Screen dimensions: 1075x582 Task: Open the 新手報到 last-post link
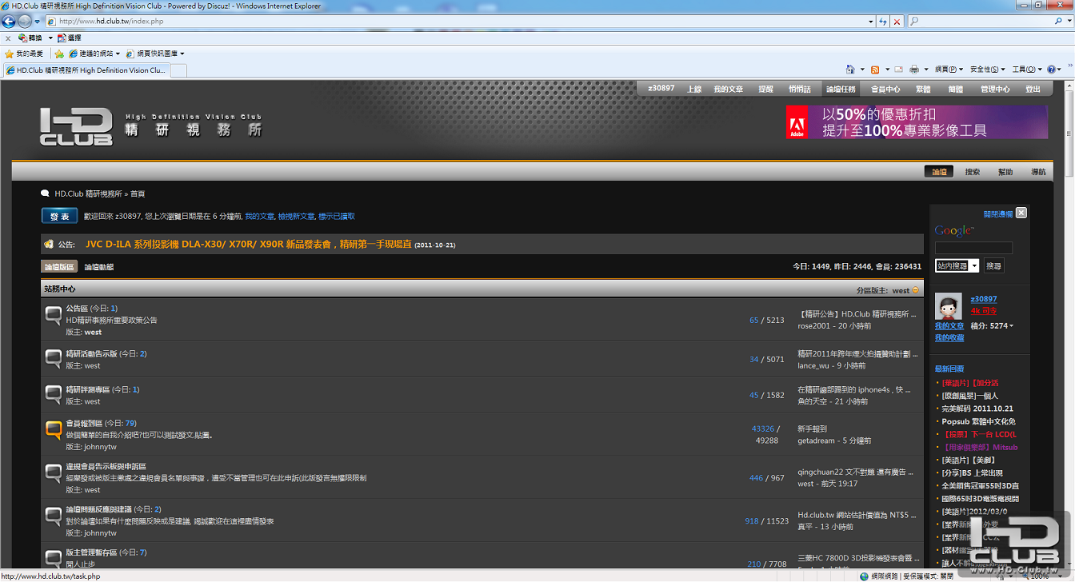[x=812, y=429]
